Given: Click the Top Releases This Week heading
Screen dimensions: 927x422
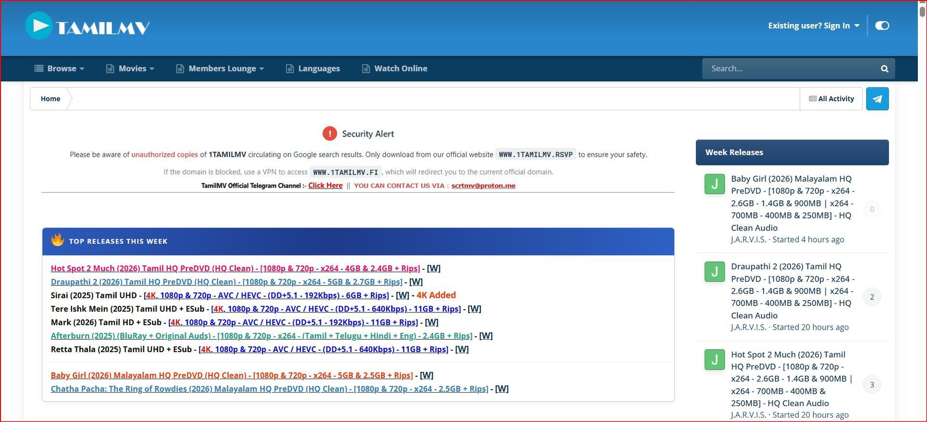Looking at the screenshot, I should tap(118, 241).
